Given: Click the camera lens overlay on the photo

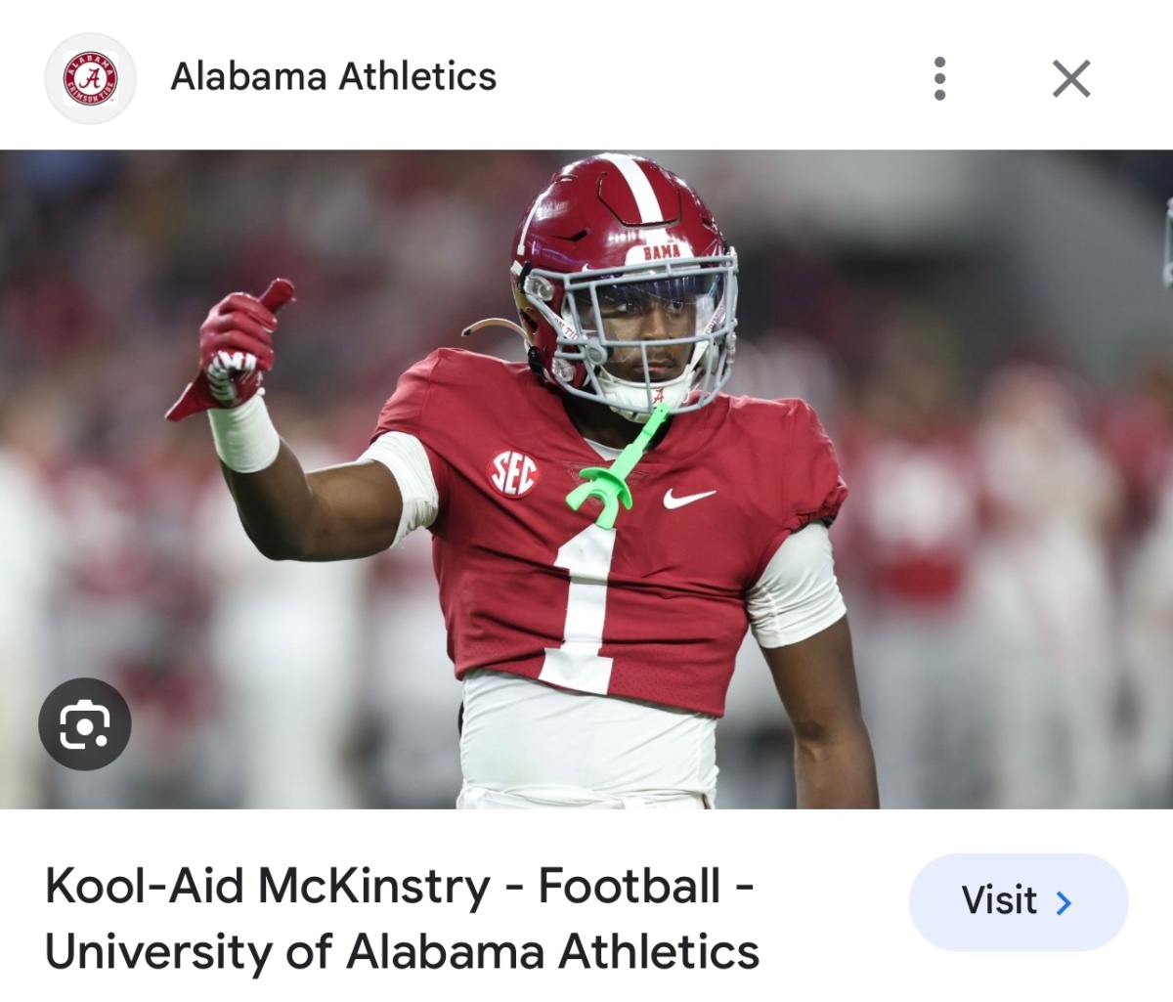Looking at the screenshot, I should point(84,724).
